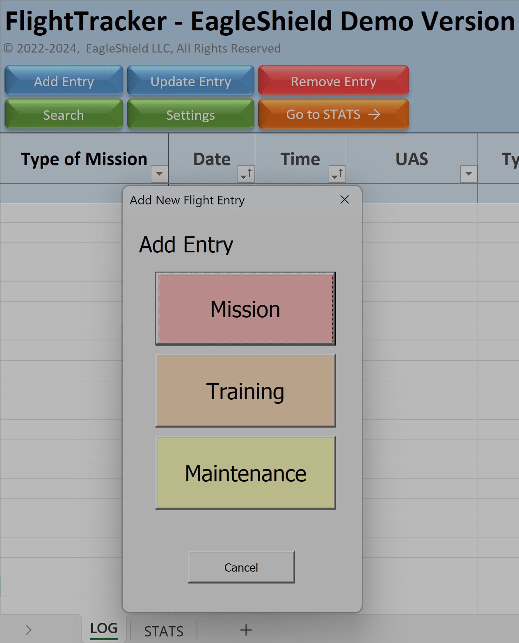Select the Maintenance entry option
Screen dimensions: 519x643
coord(245,473)
